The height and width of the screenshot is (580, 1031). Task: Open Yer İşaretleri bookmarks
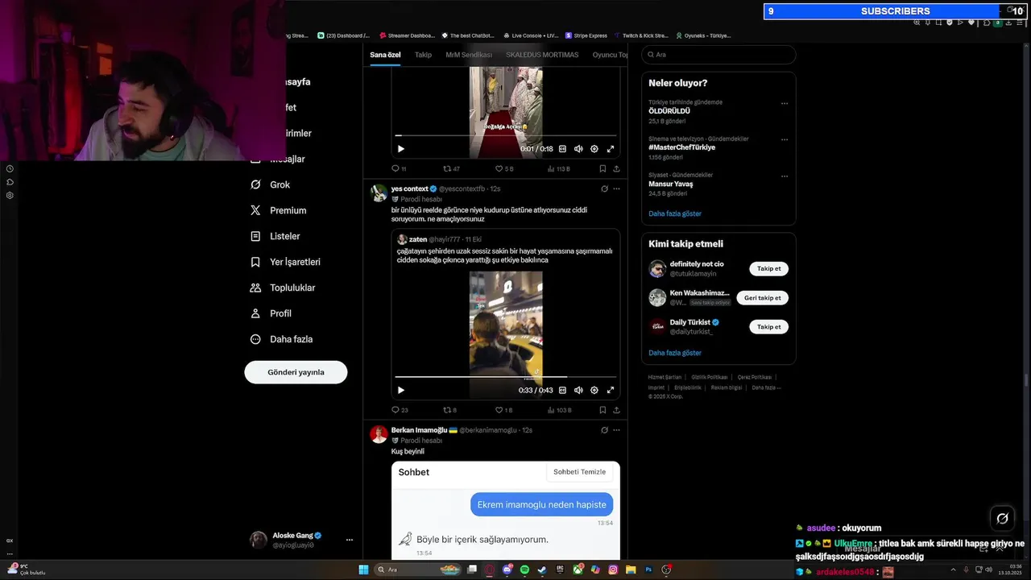click(x=286, y=262)
